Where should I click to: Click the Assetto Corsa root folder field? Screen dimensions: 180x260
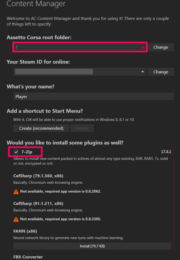click(80, 47)
